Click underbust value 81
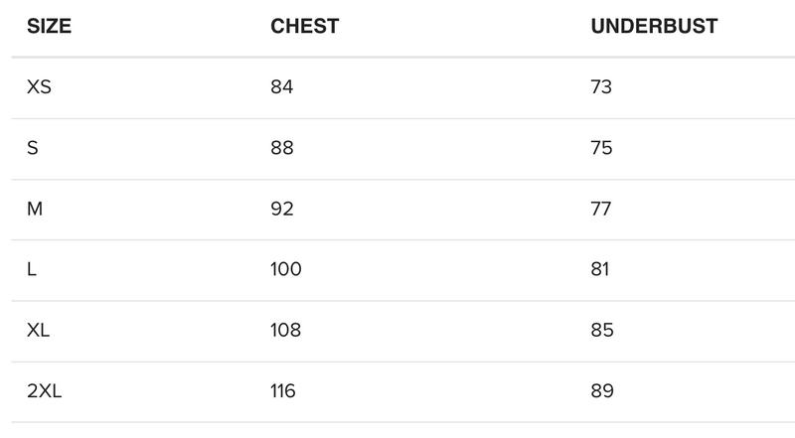This screenshot has width=795, height=438. 600,269
